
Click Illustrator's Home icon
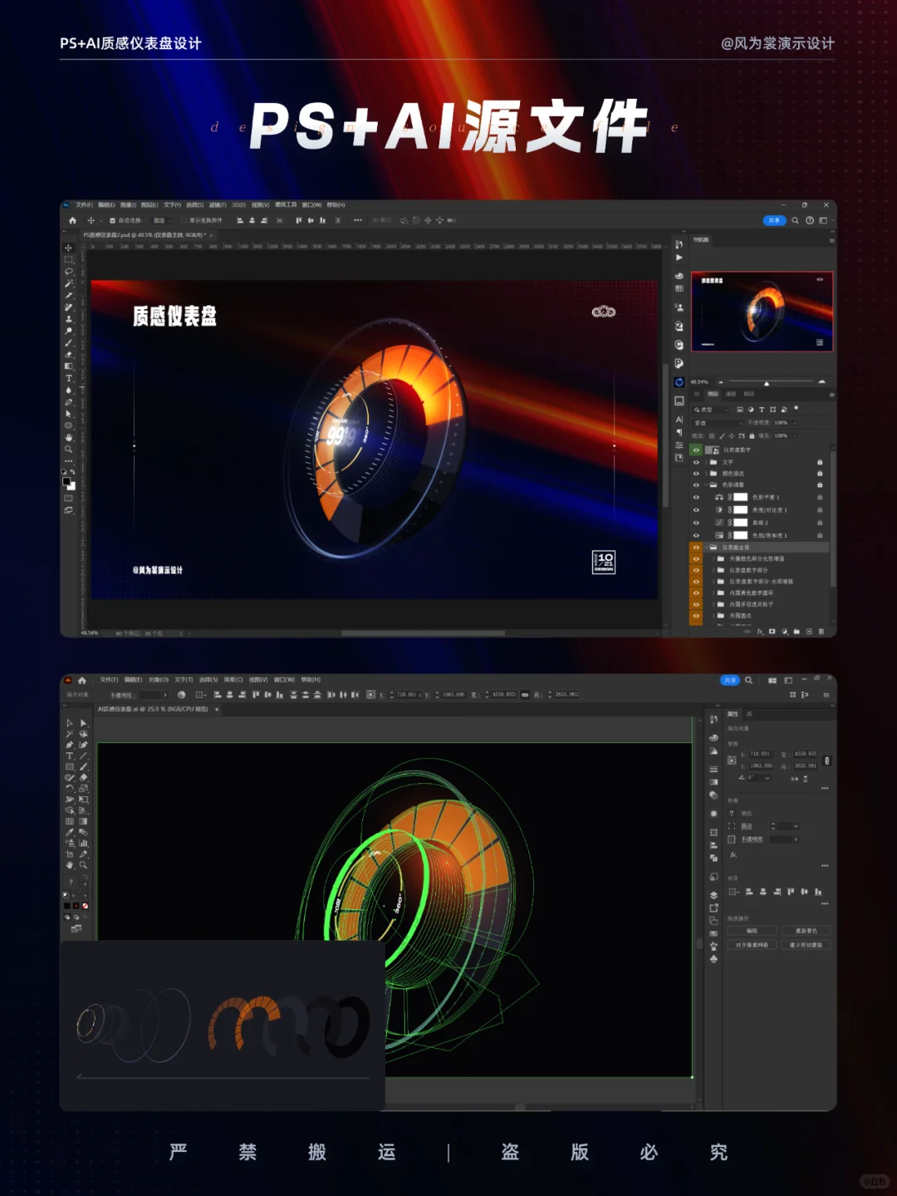click(82, 680)
